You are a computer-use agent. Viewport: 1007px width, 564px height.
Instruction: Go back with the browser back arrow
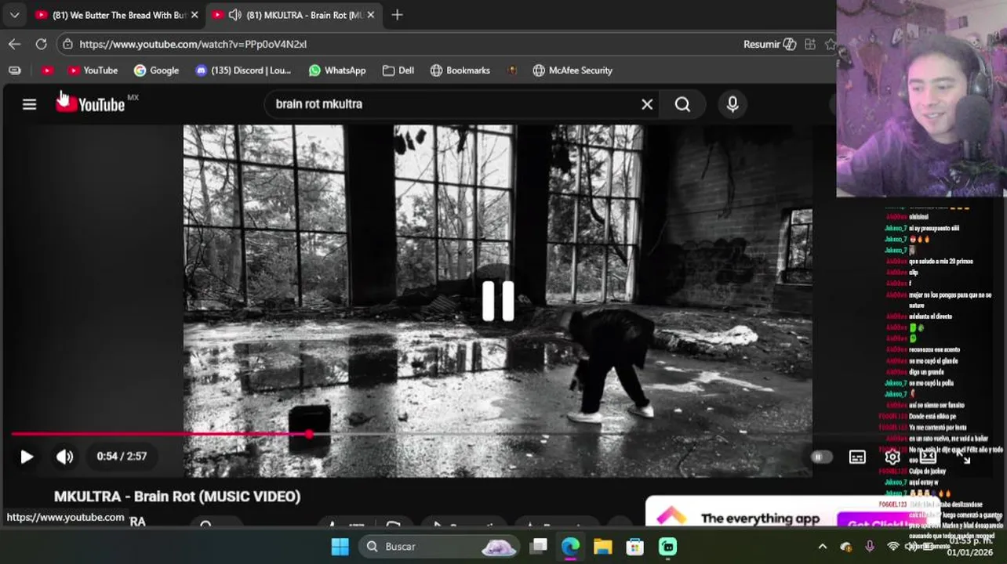pos(14,44)
